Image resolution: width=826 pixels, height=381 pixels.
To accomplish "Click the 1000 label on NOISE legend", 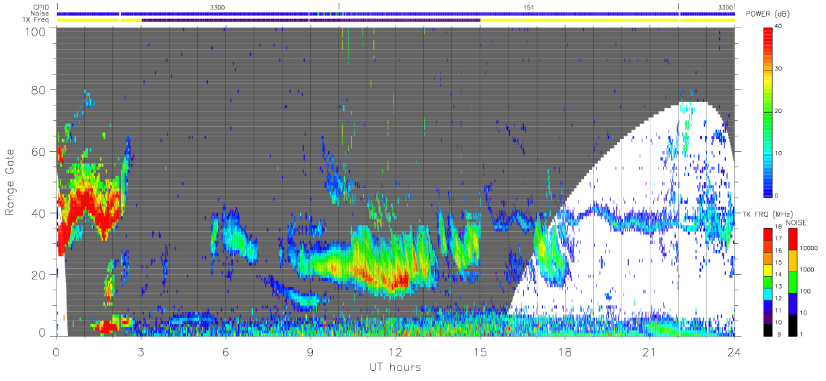I will click(807, 269).
